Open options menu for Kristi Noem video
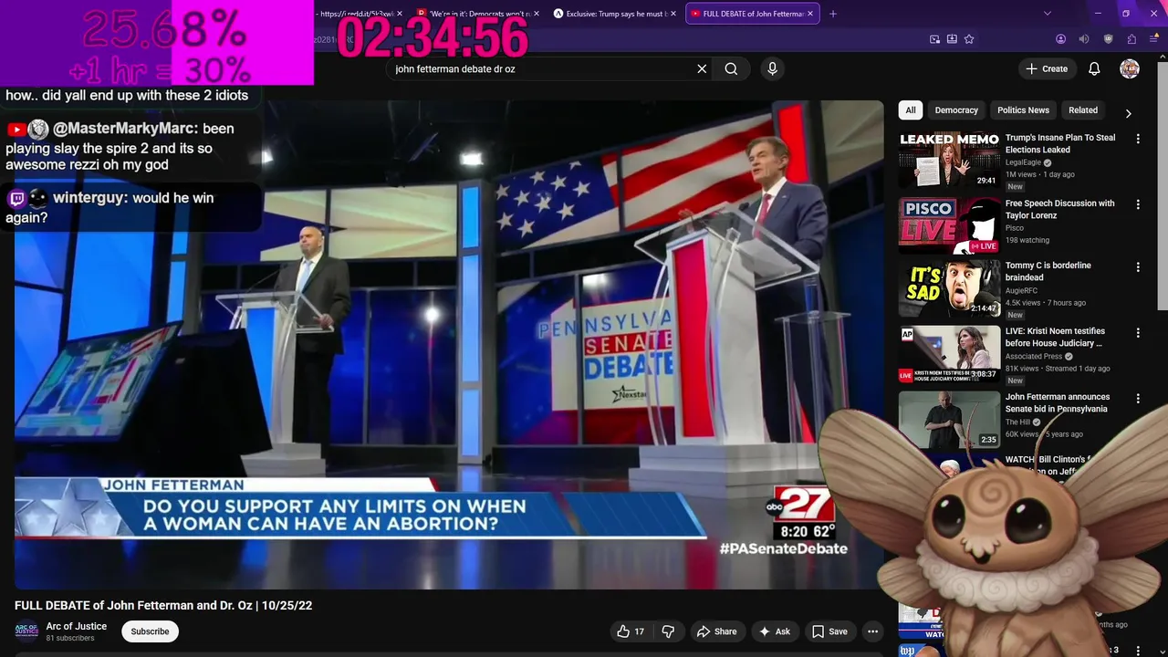 tap(1138, 332)
